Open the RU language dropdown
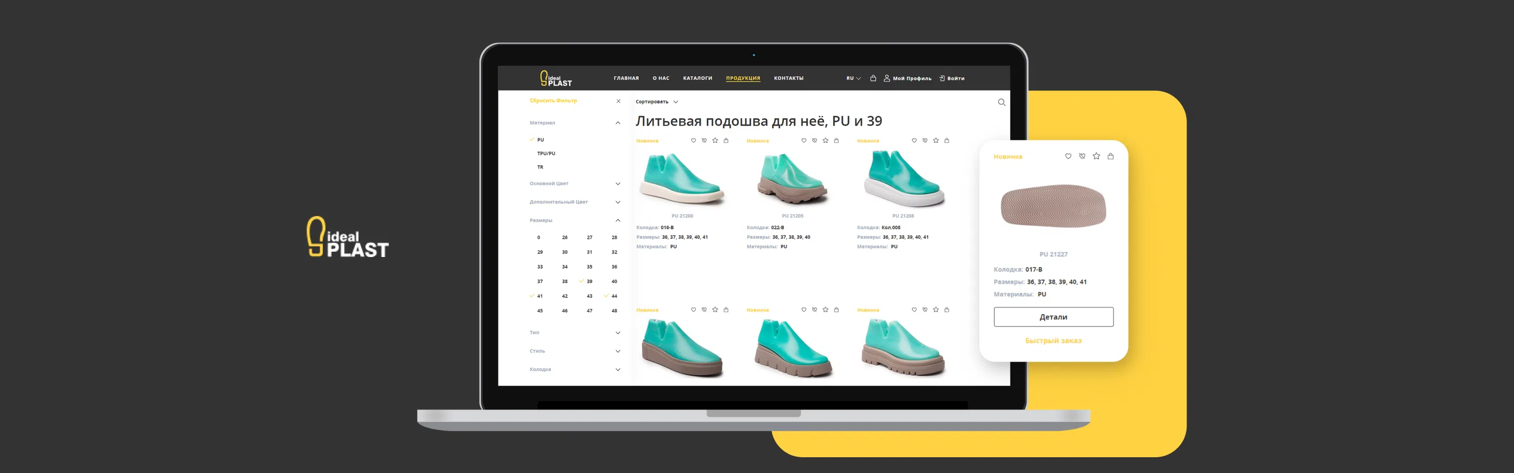This screenshot has width=1514, height=473. click(852, 78)
